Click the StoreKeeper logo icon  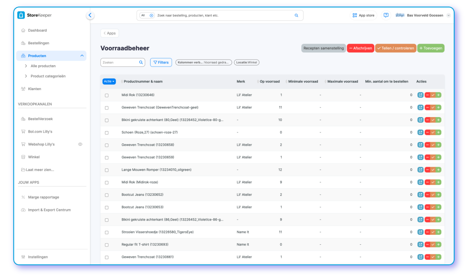coord(21,15)
